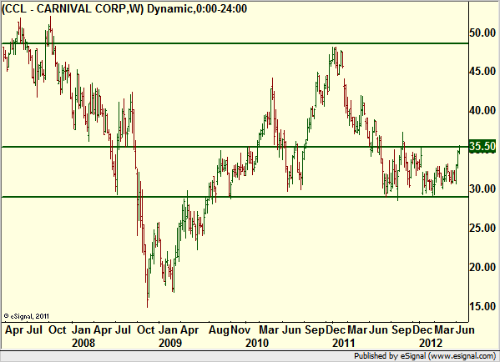This screenshot has height=362, width=500.
Task: Click the Dec label above 2012
Action: pos(422,329)
